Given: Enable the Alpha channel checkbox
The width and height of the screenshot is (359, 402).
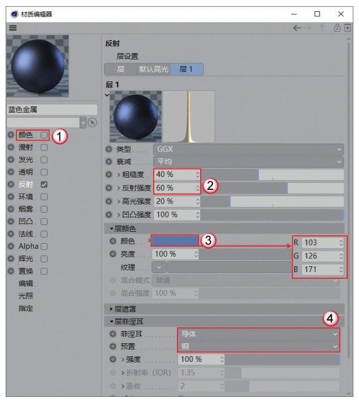Looking at the screenshot, I should (44, 247).
